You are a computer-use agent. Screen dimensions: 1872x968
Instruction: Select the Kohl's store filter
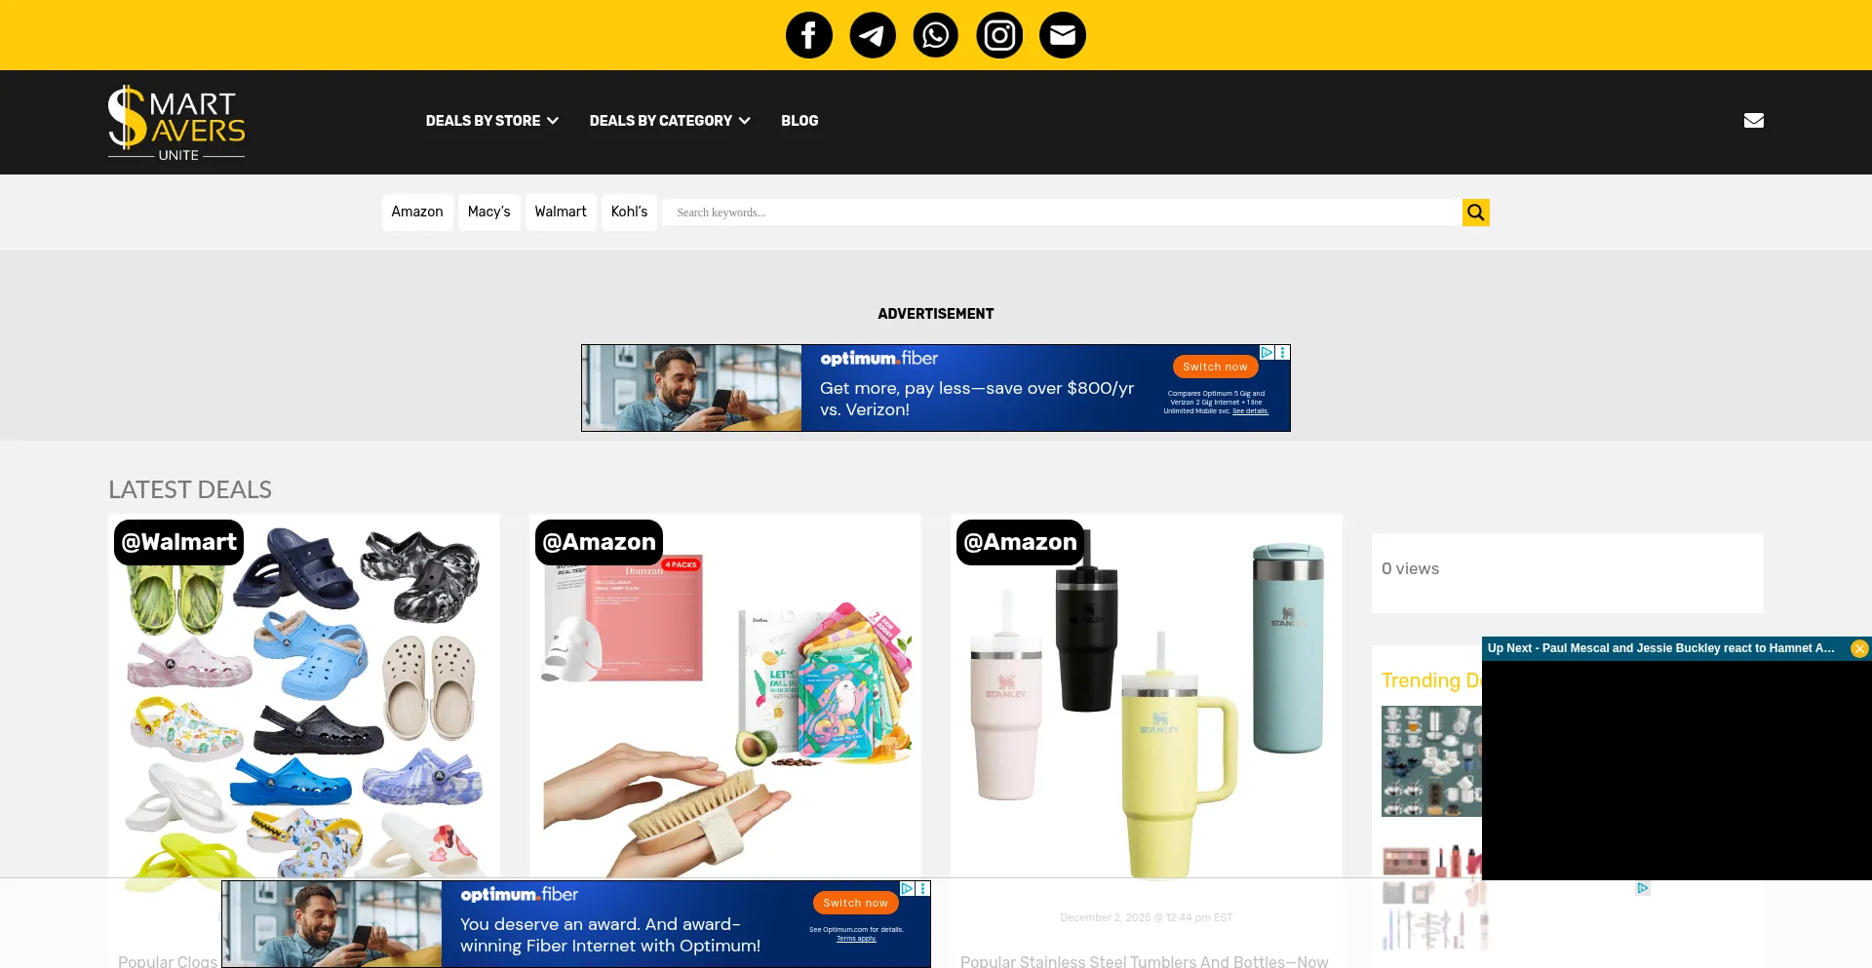click(x=629, y=212)
